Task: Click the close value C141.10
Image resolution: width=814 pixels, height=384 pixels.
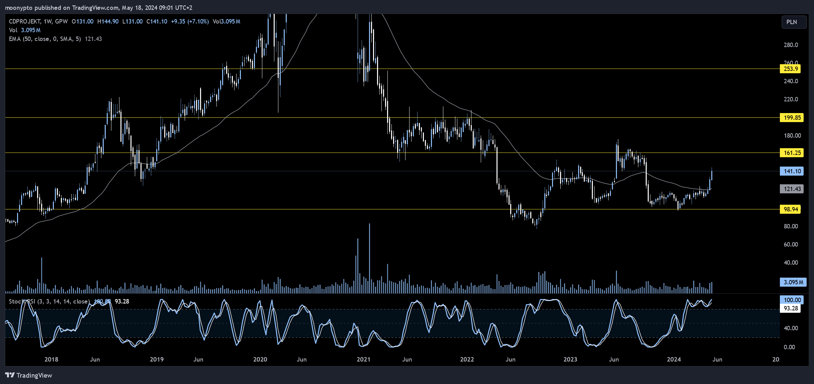Action: coord(157,21)
